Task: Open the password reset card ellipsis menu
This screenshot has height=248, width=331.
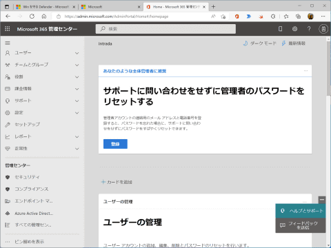Action: pyautogui.click(x=305, y=71)
